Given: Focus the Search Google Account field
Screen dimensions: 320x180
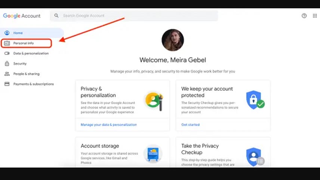Looking at the screenshot, I should tap(134, 16).
